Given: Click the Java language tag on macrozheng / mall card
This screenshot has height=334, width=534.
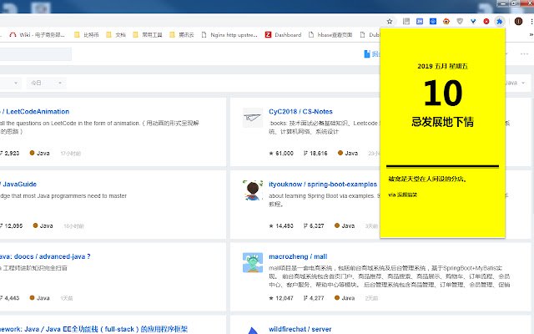Looking at the screenshot, I should pyautogui.click(x=345, y=298).
